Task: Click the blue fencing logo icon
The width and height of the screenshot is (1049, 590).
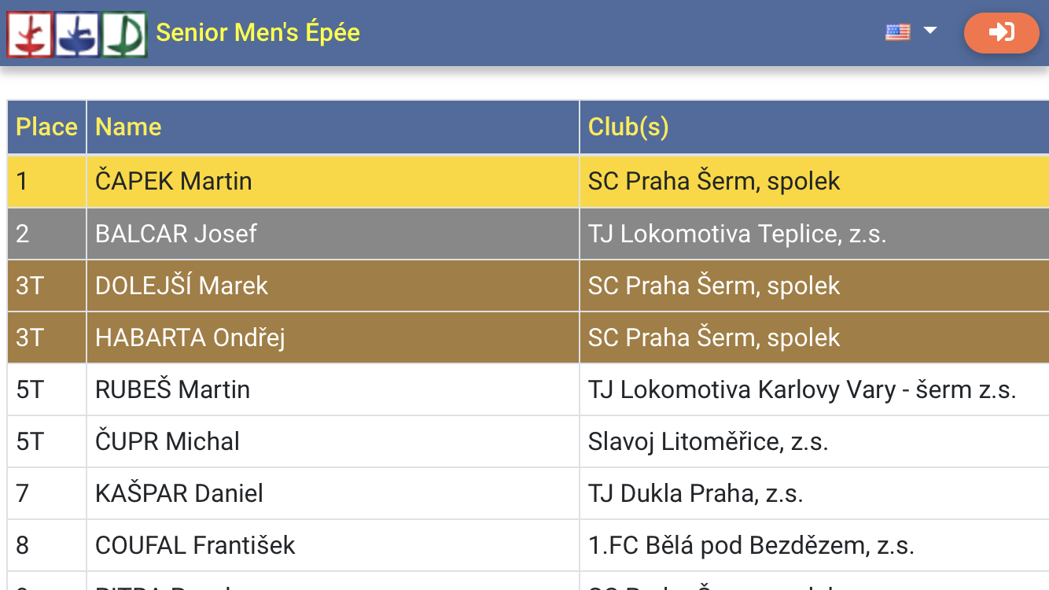Action: click(x=76, y=35)
